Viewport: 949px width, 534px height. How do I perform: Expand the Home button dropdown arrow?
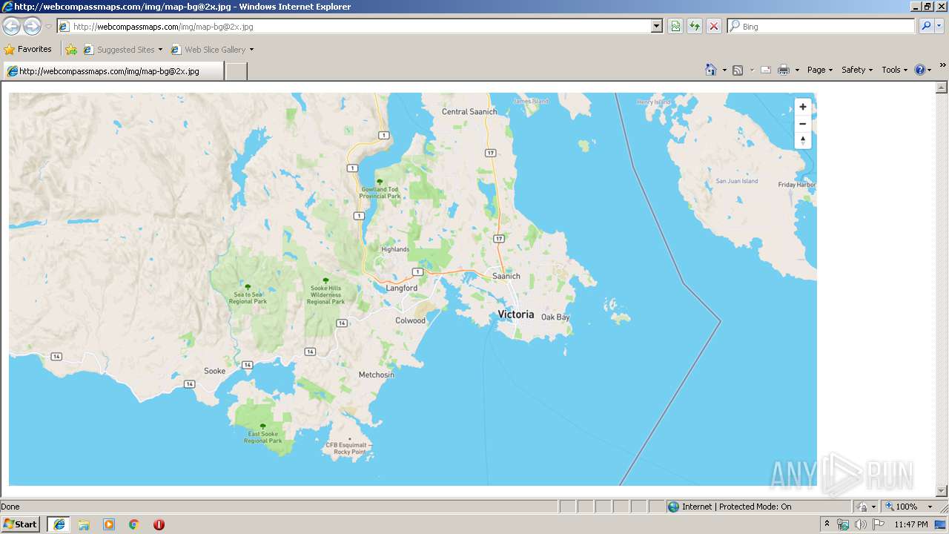724,70
